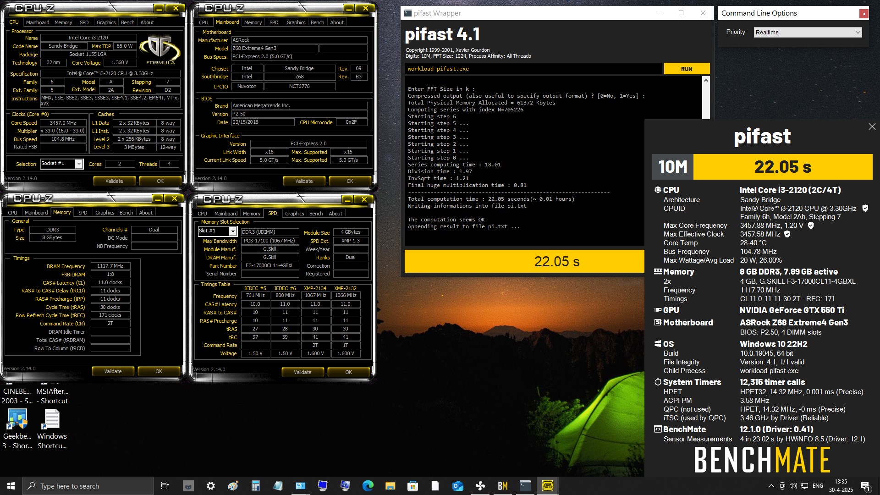Open the Graphics tab in CPU-Z Mainboard window
Viewport: 880px width, 495px height.
(x=296, y=22)
